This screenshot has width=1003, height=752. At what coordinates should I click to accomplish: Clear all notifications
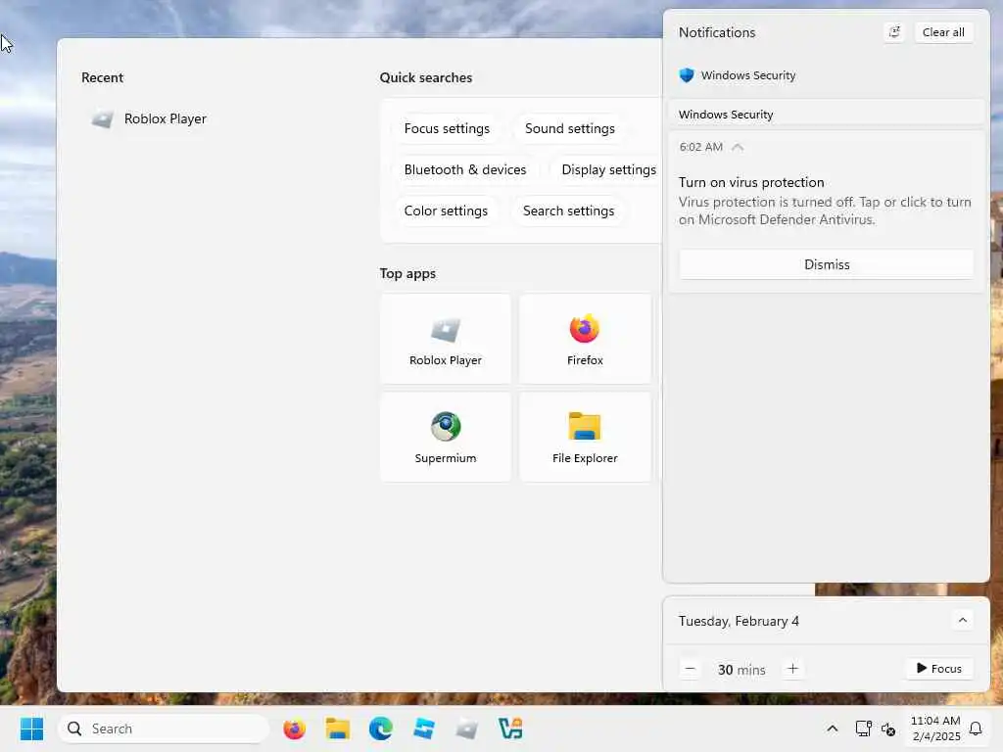click(x=943, y=32)
